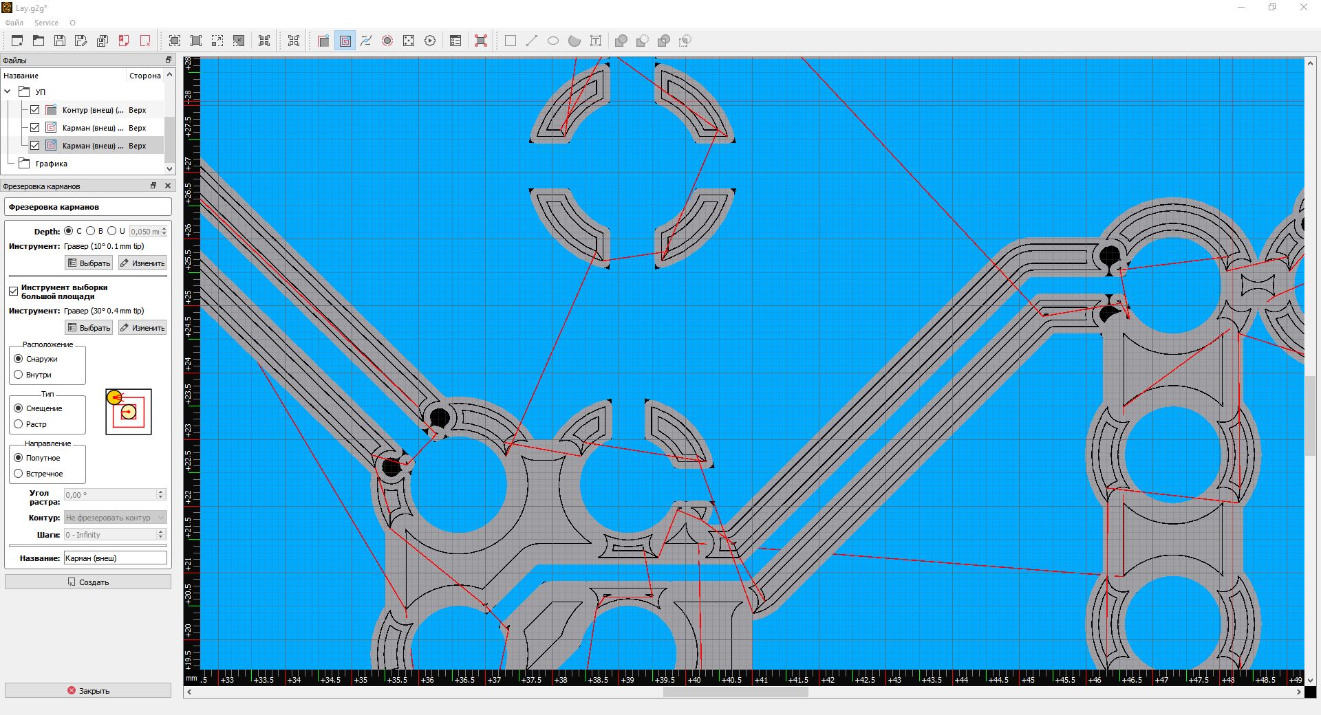1321x715 pixels.
Task: Open the Файл menu
Action: [x=14, y=23]
